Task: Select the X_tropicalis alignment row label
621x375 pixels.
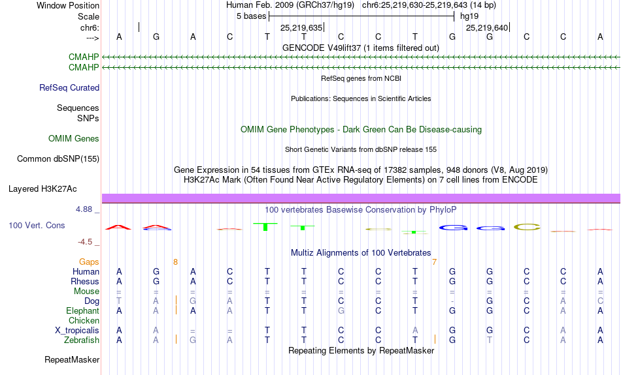Action: click(77, 331)
